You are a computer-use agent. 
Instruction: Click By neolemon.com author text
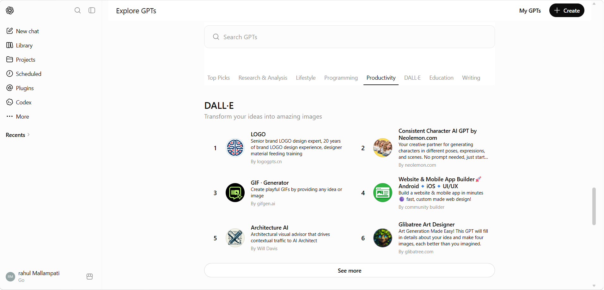click(417, 165)
